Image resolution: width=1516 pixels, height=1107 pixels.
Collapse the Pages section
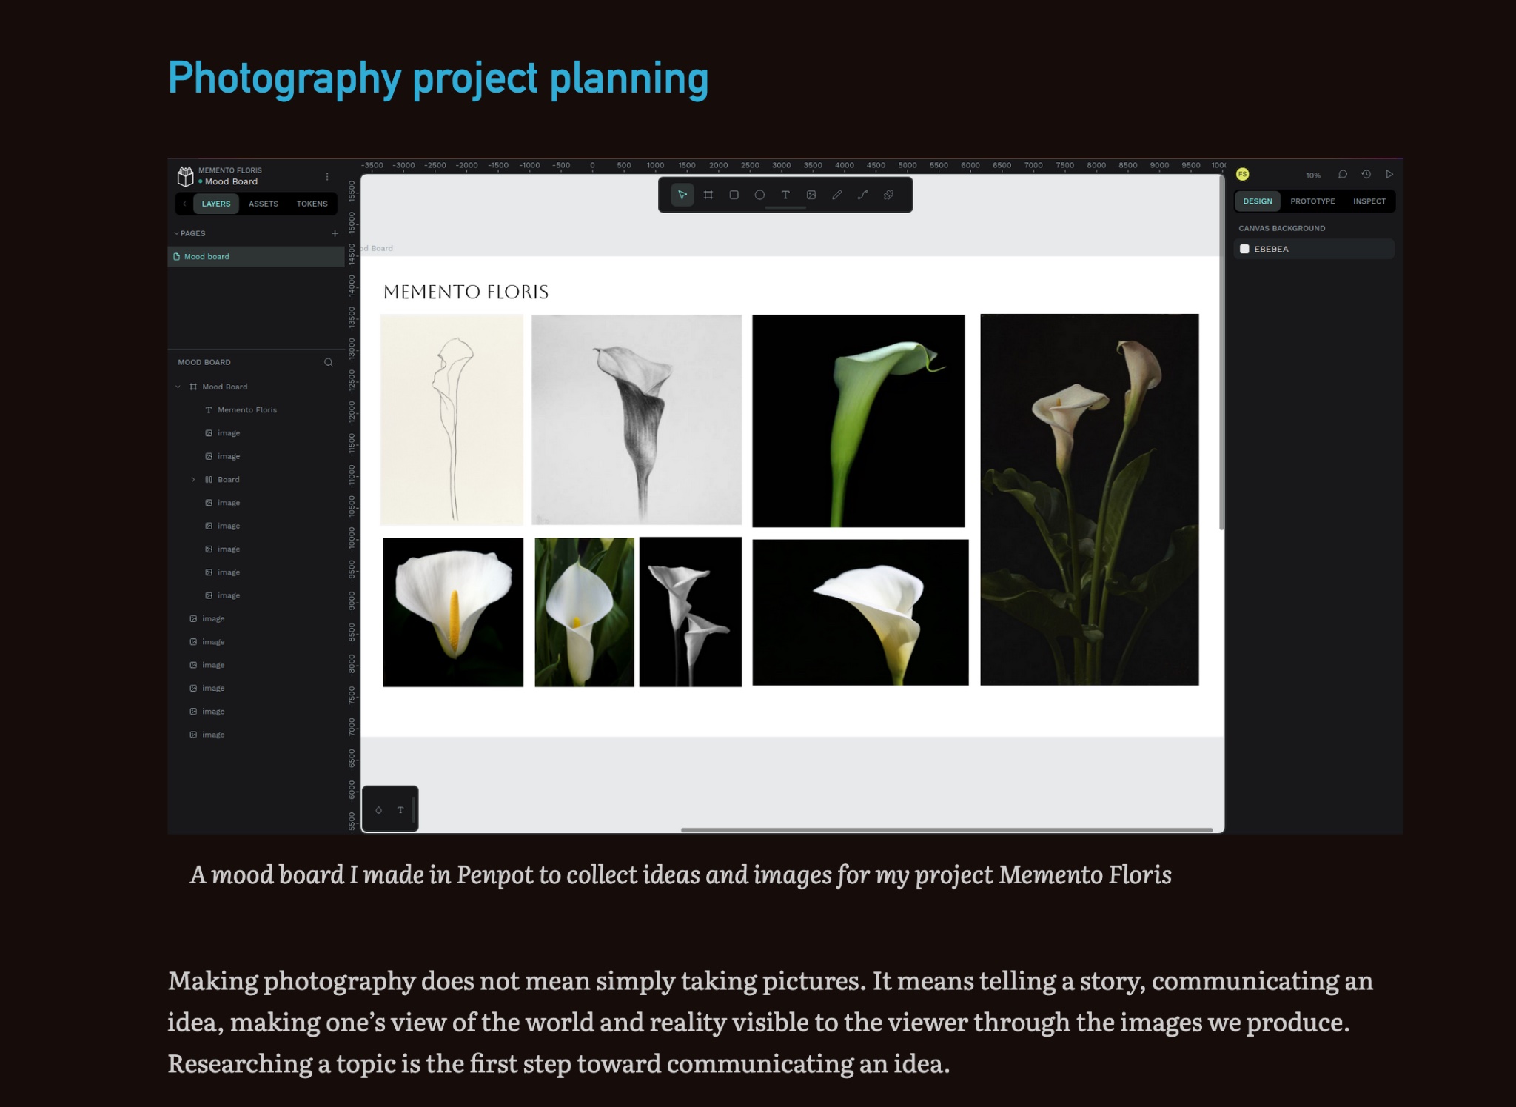(177, 233)
